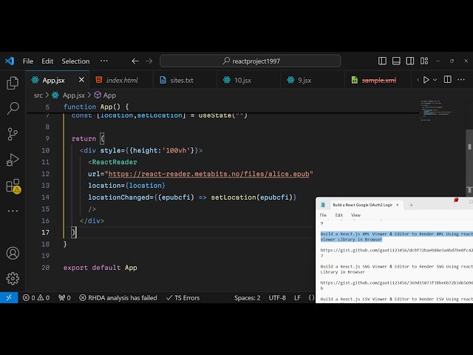Image resolution: width=473 pixels, height=355 pixels.
Task: Open the Manage gear icon
Action: tap(13, 278)
